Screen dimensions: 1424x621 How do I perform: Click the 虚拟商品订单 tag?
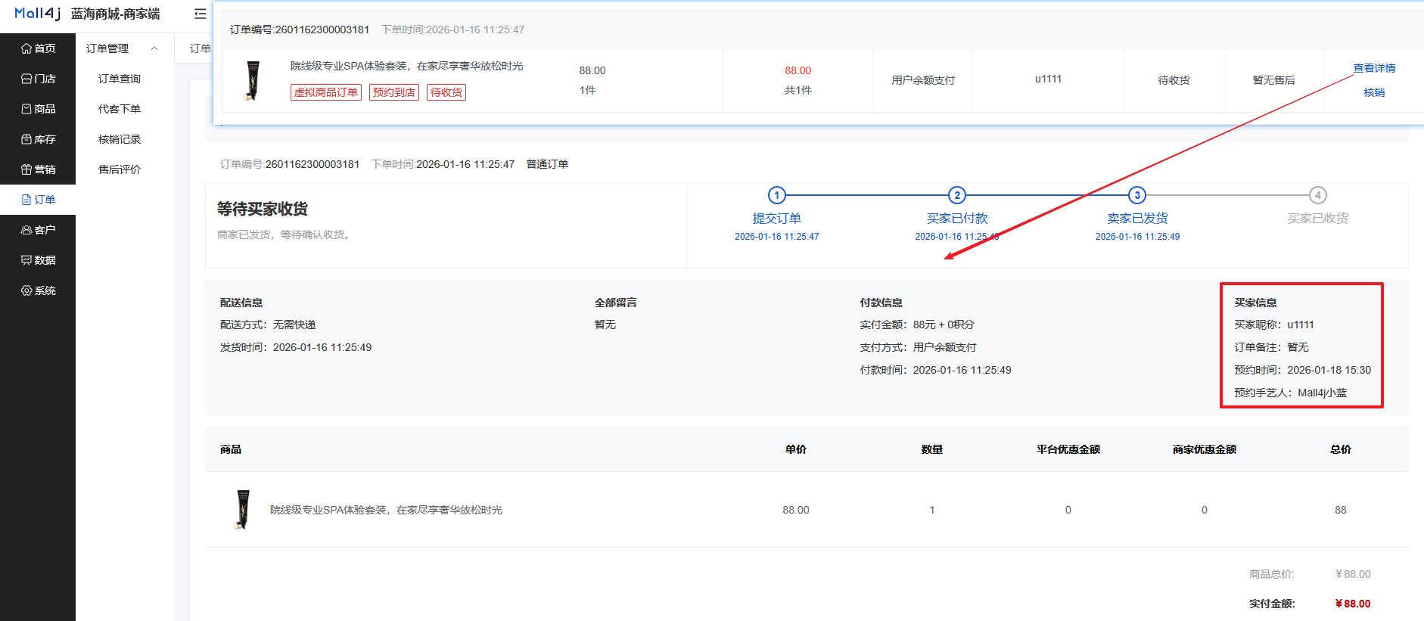point(326,92)
